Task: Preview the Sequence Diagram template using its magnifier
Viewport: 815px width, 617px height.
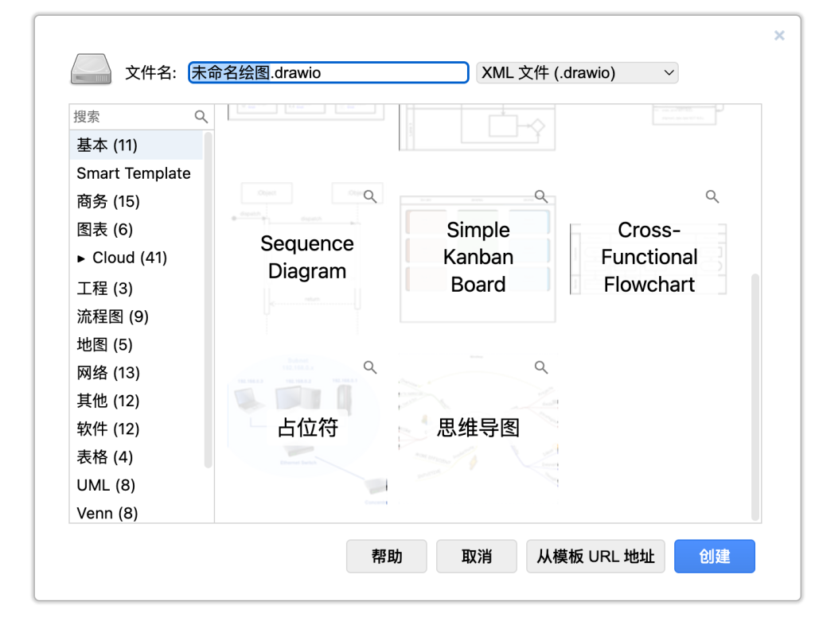Action: [x=370, y=196]
